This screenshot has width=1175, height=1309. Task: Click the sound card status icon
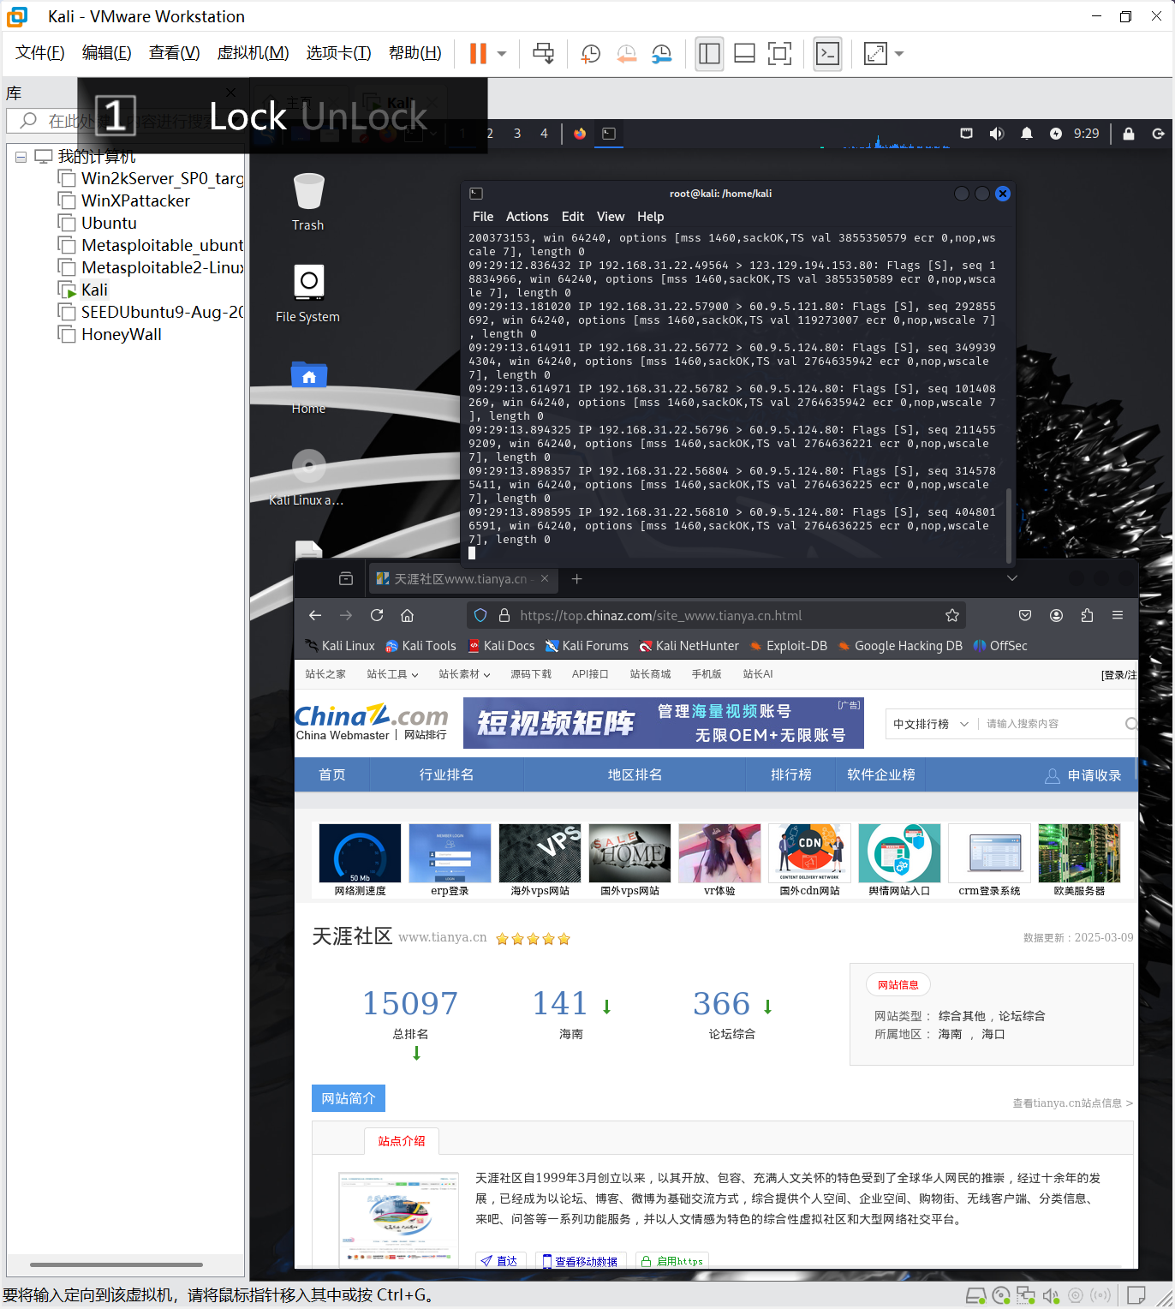[x=1051, y=1295]
